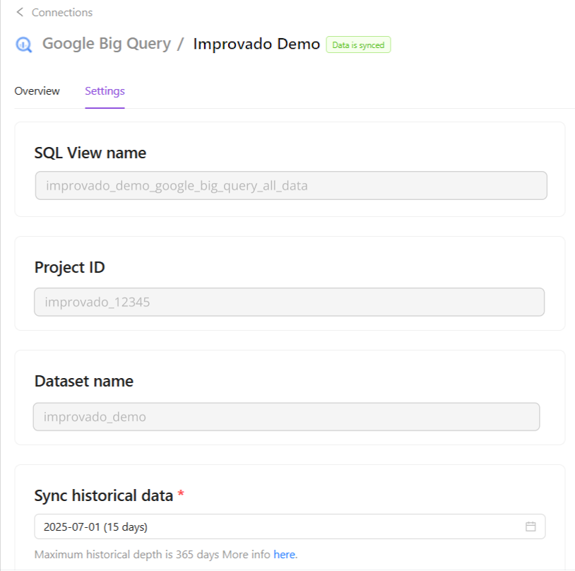575x571 pixels.
Task: Open the Google Big Query breadcrumb
Action: point(107,44)
